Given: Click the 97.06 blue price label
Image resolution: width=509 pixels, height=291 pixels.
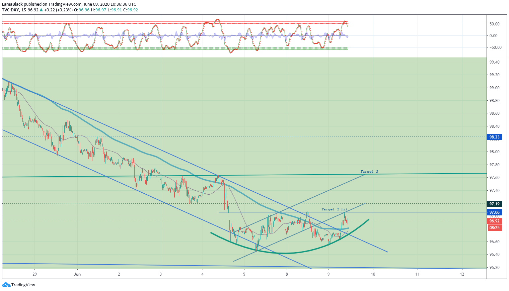Looking at the screenshot, I should coord(494,212).
